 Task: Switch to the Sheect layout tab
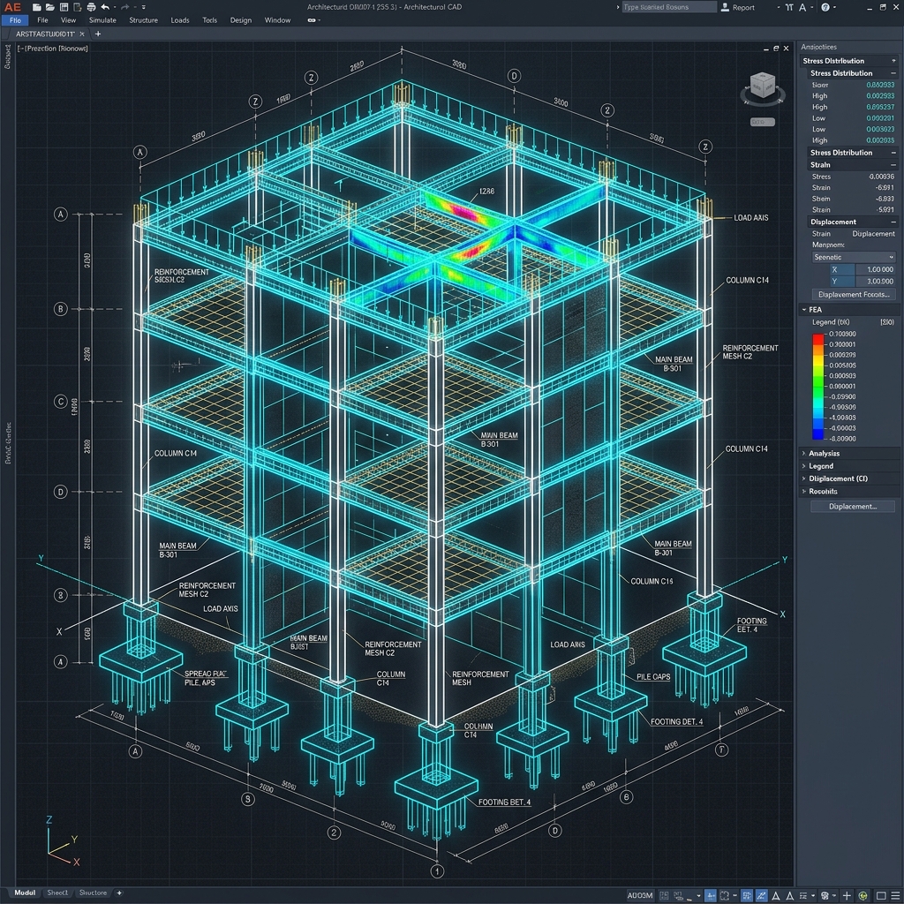pyautogui.click(x=57, y=893)
